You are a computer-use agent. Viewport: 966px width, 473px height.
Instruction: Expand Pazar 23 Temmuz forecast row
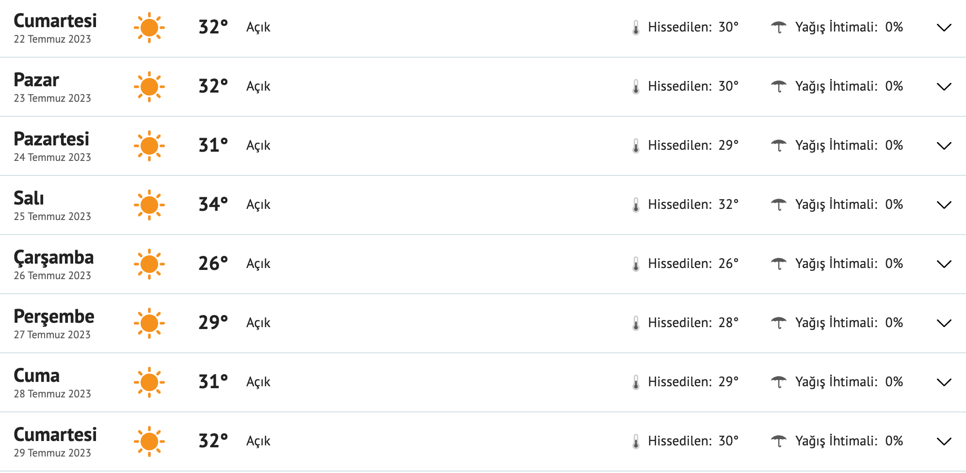(x=944, y=87)
